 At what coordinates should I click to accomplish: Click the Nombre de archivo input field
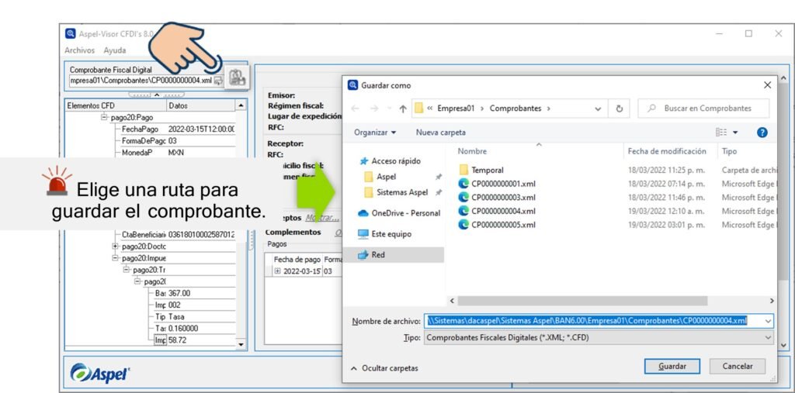592,321
